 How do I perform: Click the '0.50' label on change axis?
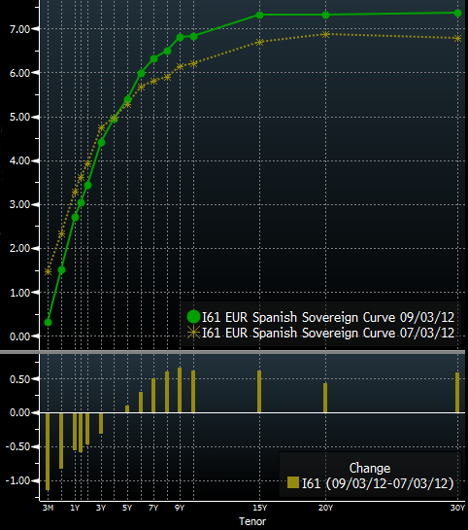pyautogui.click(x=20, y=379)
